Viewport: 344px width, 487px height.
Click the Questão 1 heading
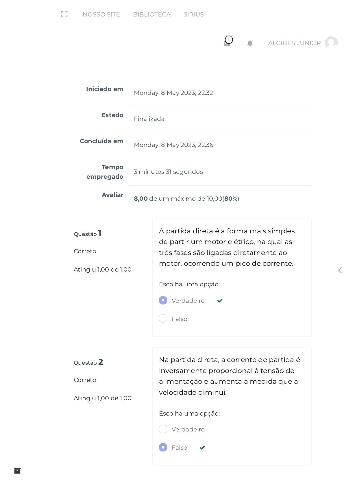point(88,233)
